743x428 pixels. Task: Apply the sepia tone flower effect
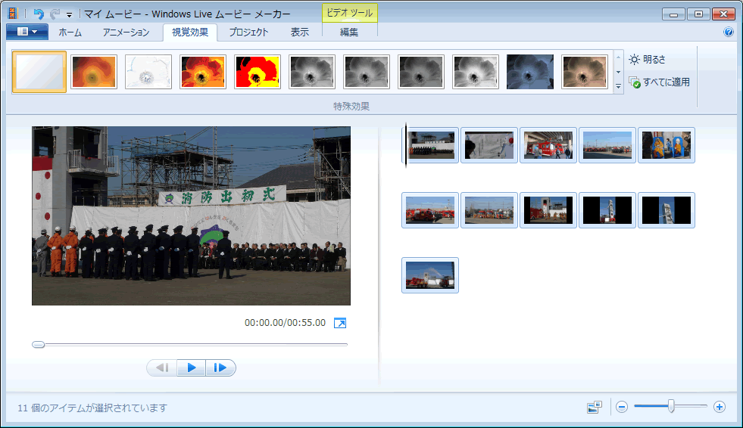(584, 72)
